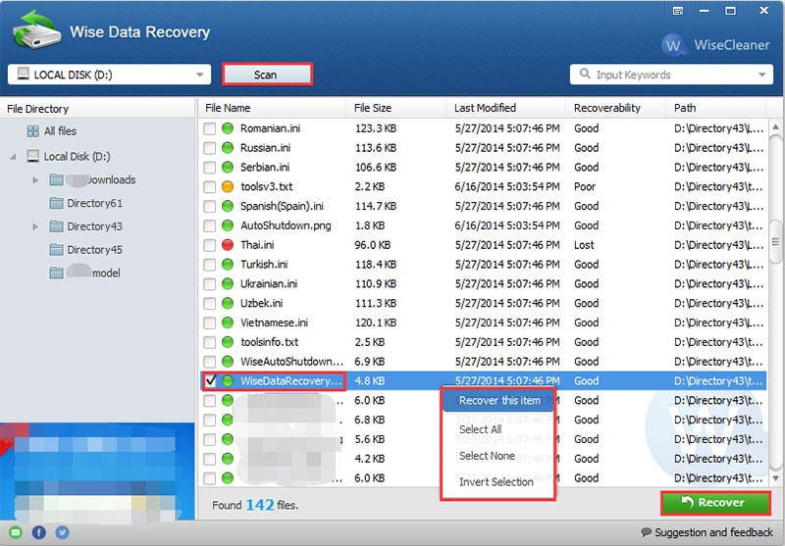
Task: Click the speech bubble feedback icon
Action: [x=647, y=532]
